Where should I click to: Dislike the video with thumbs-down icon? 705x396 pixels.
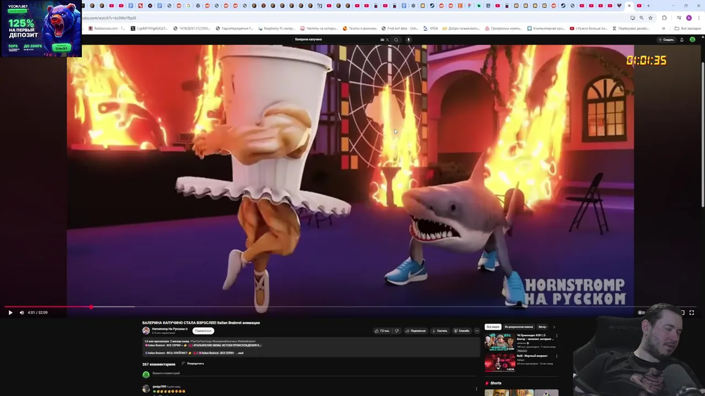[397, 331]
